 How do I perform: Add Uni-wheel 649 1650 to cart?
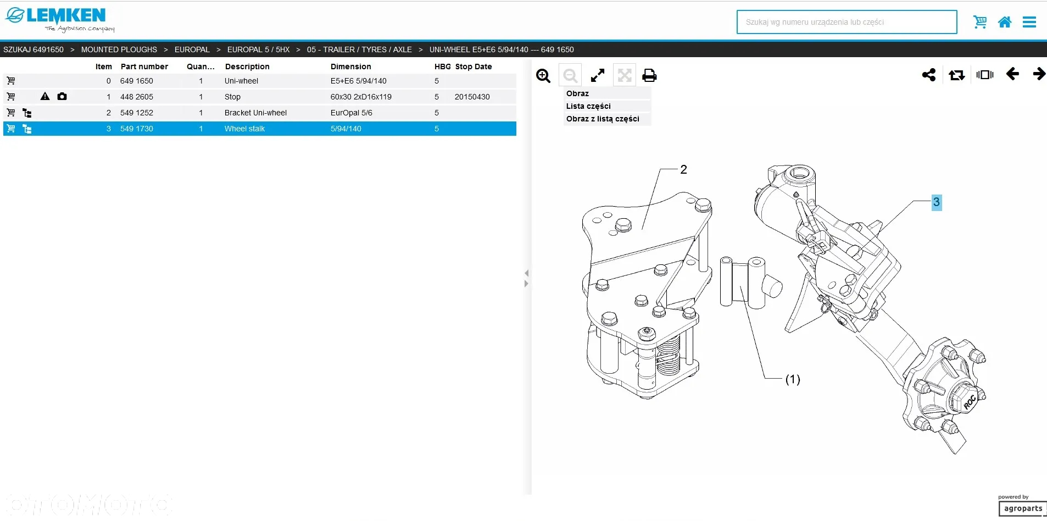[x=11, y=81]
